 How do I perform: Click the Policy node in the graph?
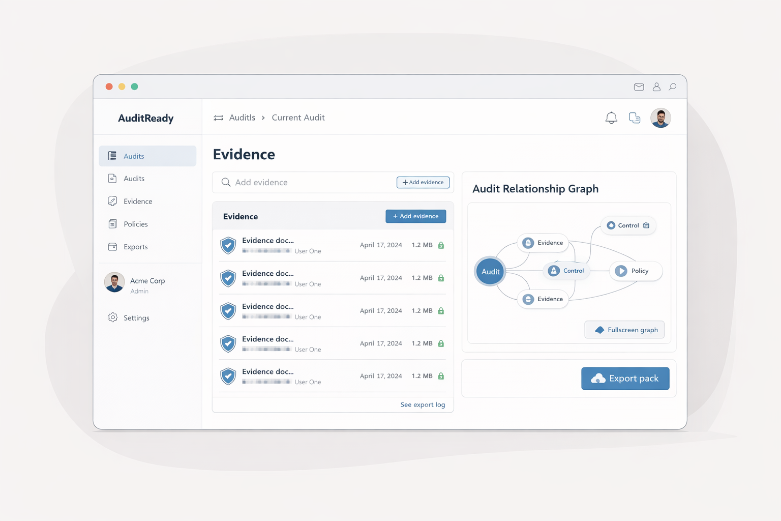635,271
